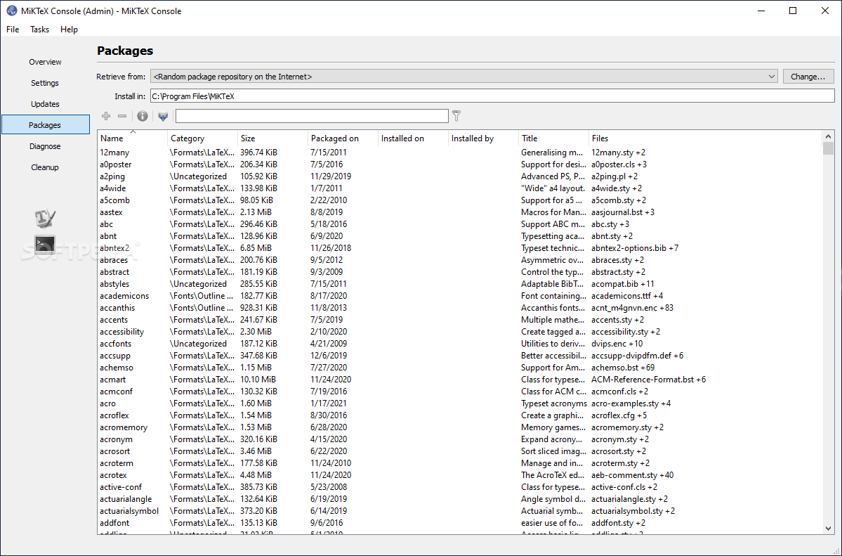Click the update package database icon
The image size is (842, 556).
click(163, 116)
